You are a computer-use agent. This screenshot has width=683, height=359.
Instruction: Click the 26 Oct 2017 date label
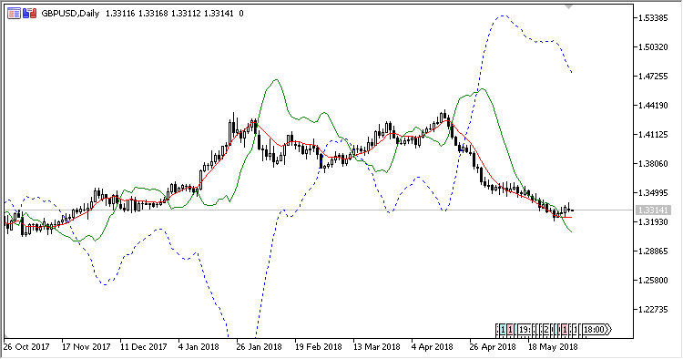26,347
